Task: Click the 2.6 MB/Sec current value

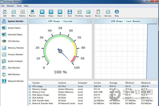Action: coord(99,101)
